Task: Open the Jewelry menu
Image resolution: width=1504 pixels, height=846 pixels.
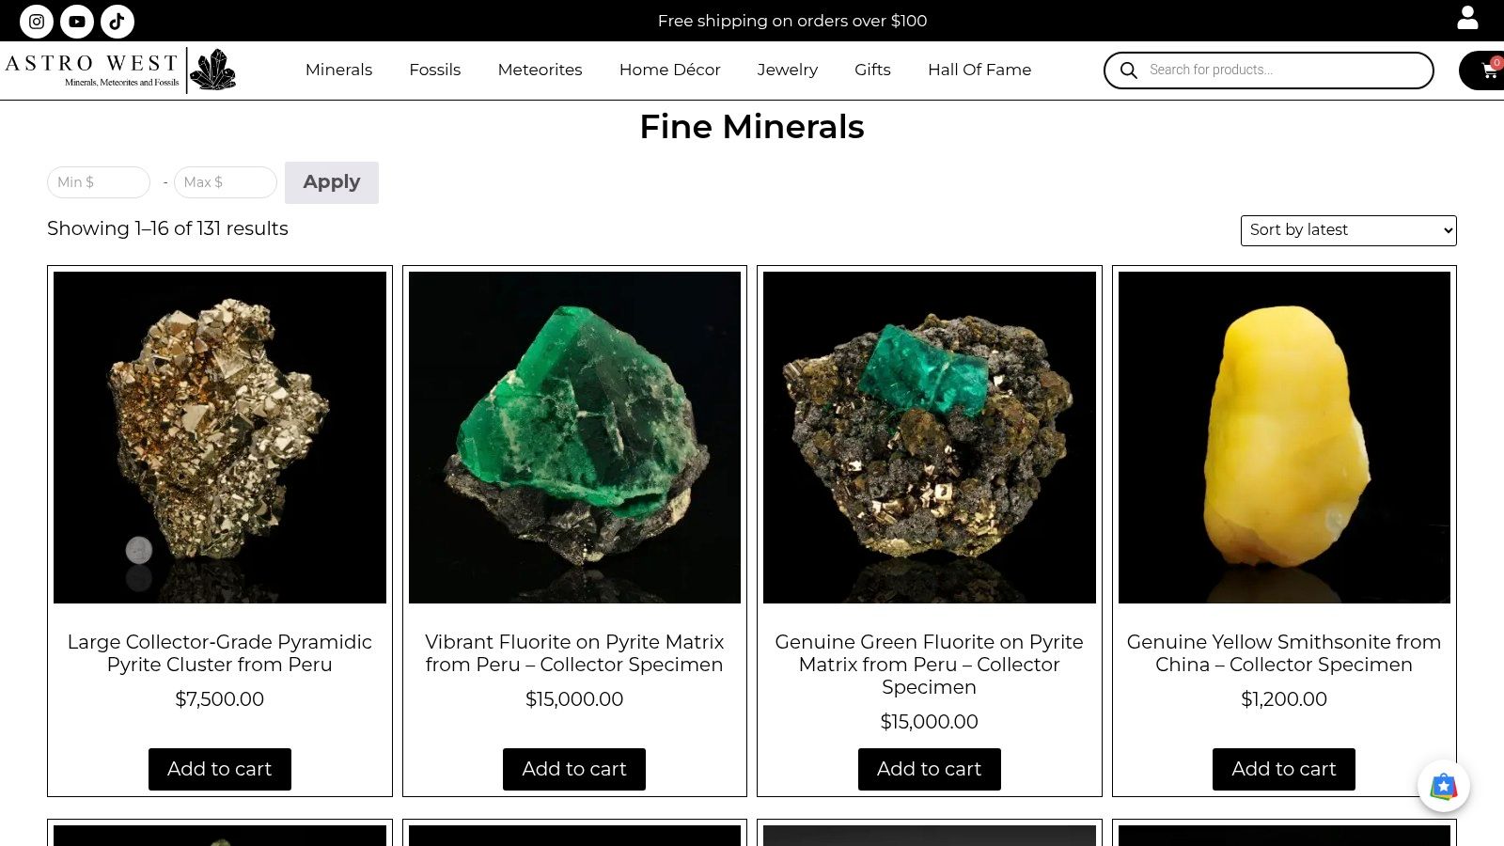Action: point(788,70)
